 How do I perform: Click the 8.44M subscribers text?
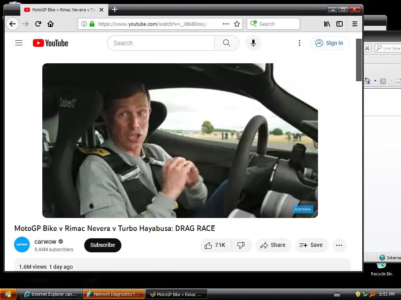click(54, 250)
